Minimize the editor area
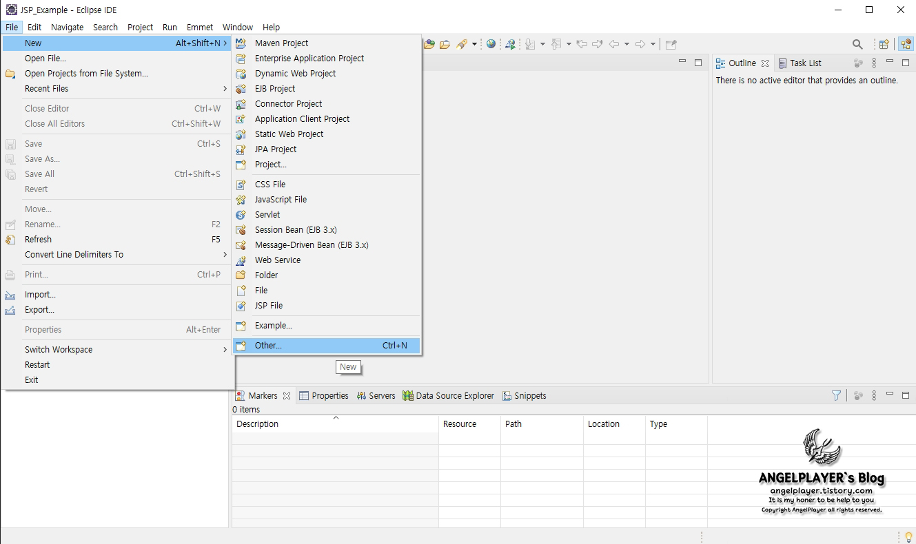 (x=682, y=62)
